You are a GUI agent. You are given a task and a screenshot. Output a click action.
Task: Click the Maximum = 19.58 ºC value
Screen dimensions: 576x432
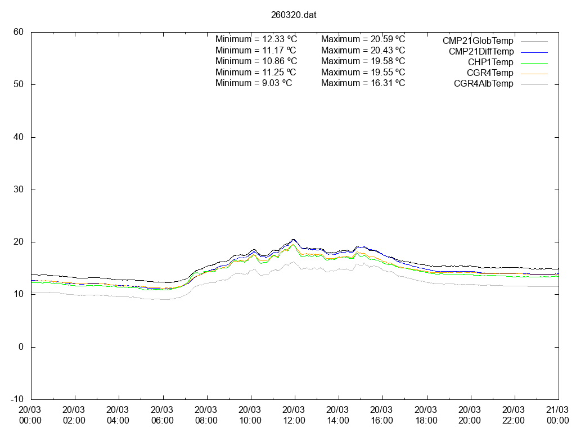(363, 61)
